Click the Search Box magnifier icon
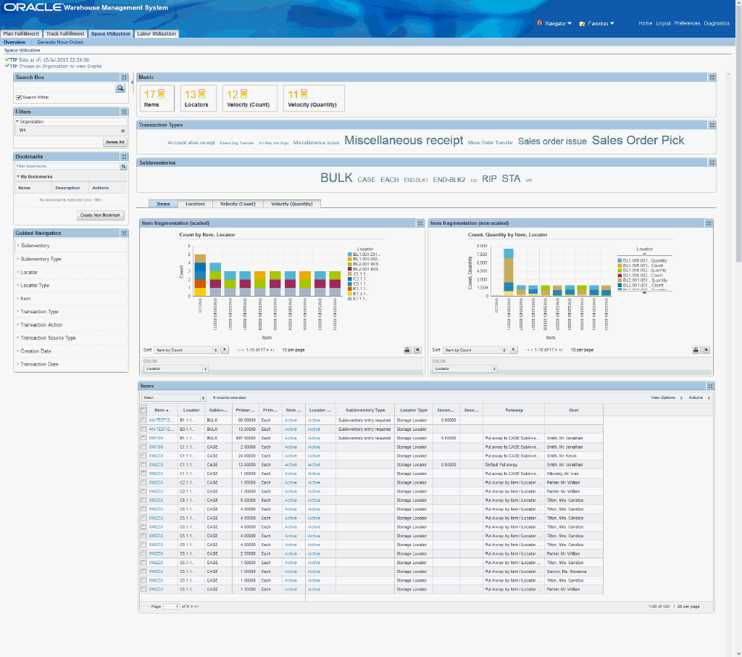 pos(120,88)
